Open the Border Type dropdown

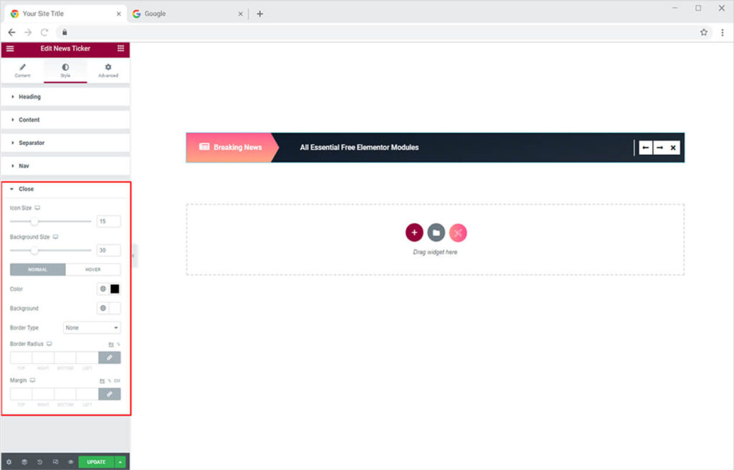(x=92, y=328)
